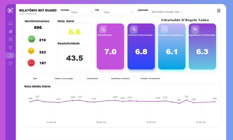Screen dimensions: 233x140
Task: Select the Experiência e Fechame... chart filter
Action: (x=121, y=79)
